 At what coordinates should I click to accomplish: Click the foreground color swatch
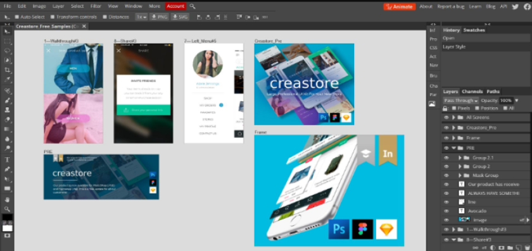tap(7, 217)
